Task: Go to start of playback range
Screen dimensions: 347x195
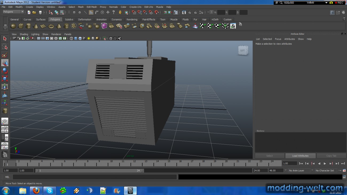Action: point(301,164)
